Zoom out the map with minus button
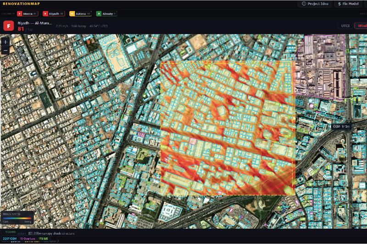The width and height of the screenshot is (367, 244). click(6, 50)
